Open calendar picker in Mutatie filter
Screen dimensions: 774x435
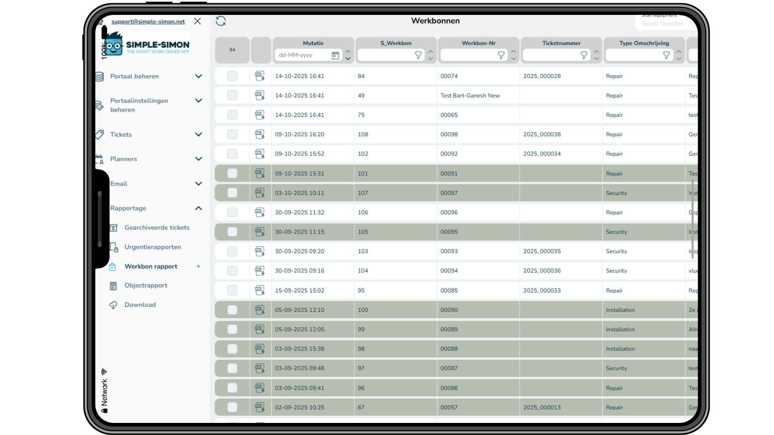pos(335,56)
